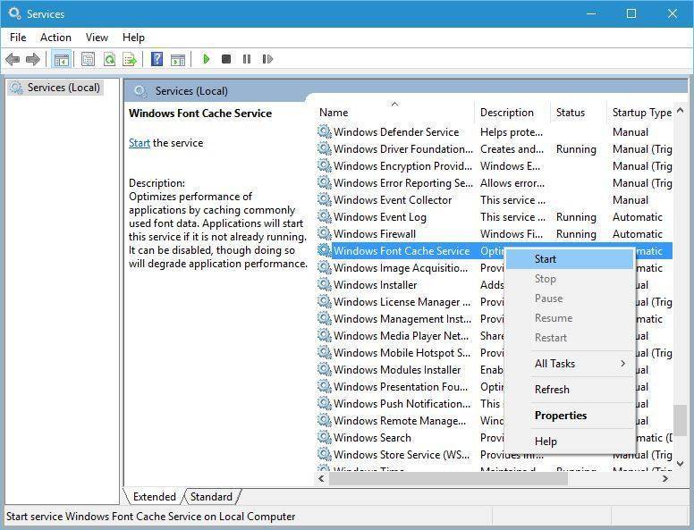Click gear icon beside Windows Push Notification

325,403
